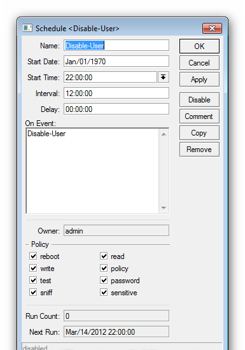245x350 pixels.
Task: Uncheck the reboot policy checkbox
Action: [x=33, y=256]
